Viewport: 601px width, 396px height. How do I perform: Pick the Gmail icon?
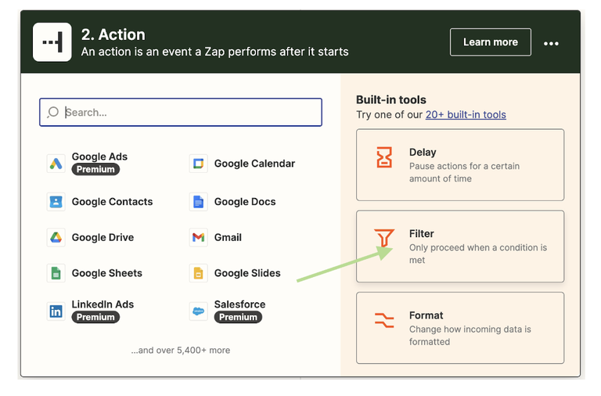coord(199,237)
